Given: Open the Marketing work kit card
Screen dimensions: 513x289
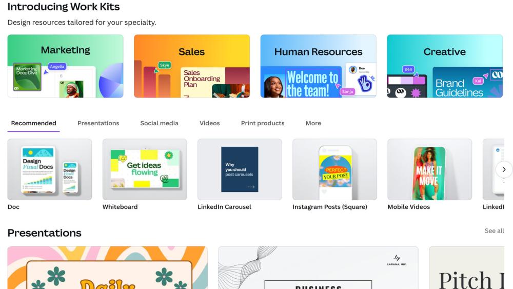Looking at the screenshot, I should pos(65,66).
